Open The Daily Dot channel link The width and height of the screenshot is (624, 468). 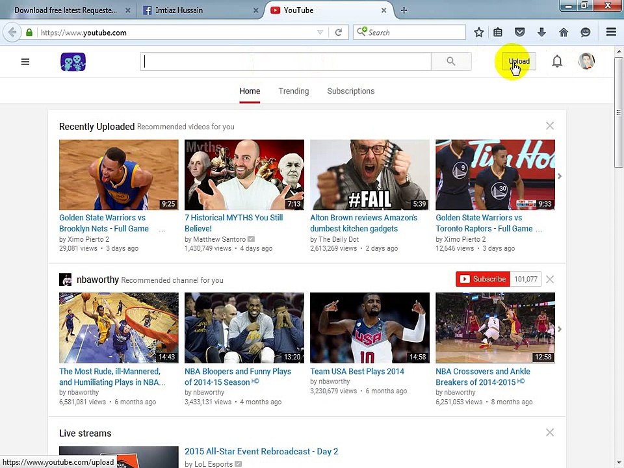point(339,239)
